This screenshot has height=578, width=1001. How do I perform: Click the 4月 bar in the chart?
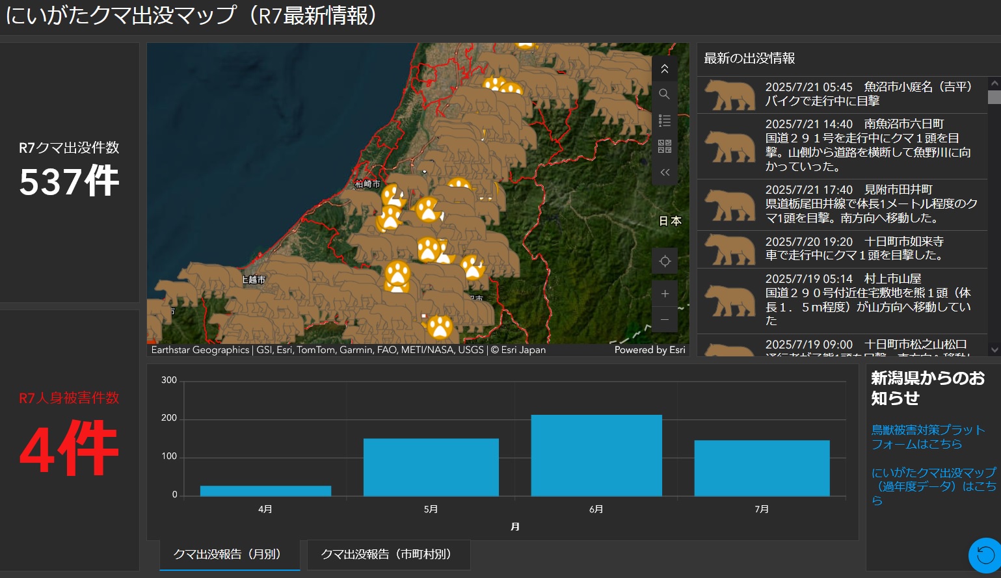click(265, 491)
